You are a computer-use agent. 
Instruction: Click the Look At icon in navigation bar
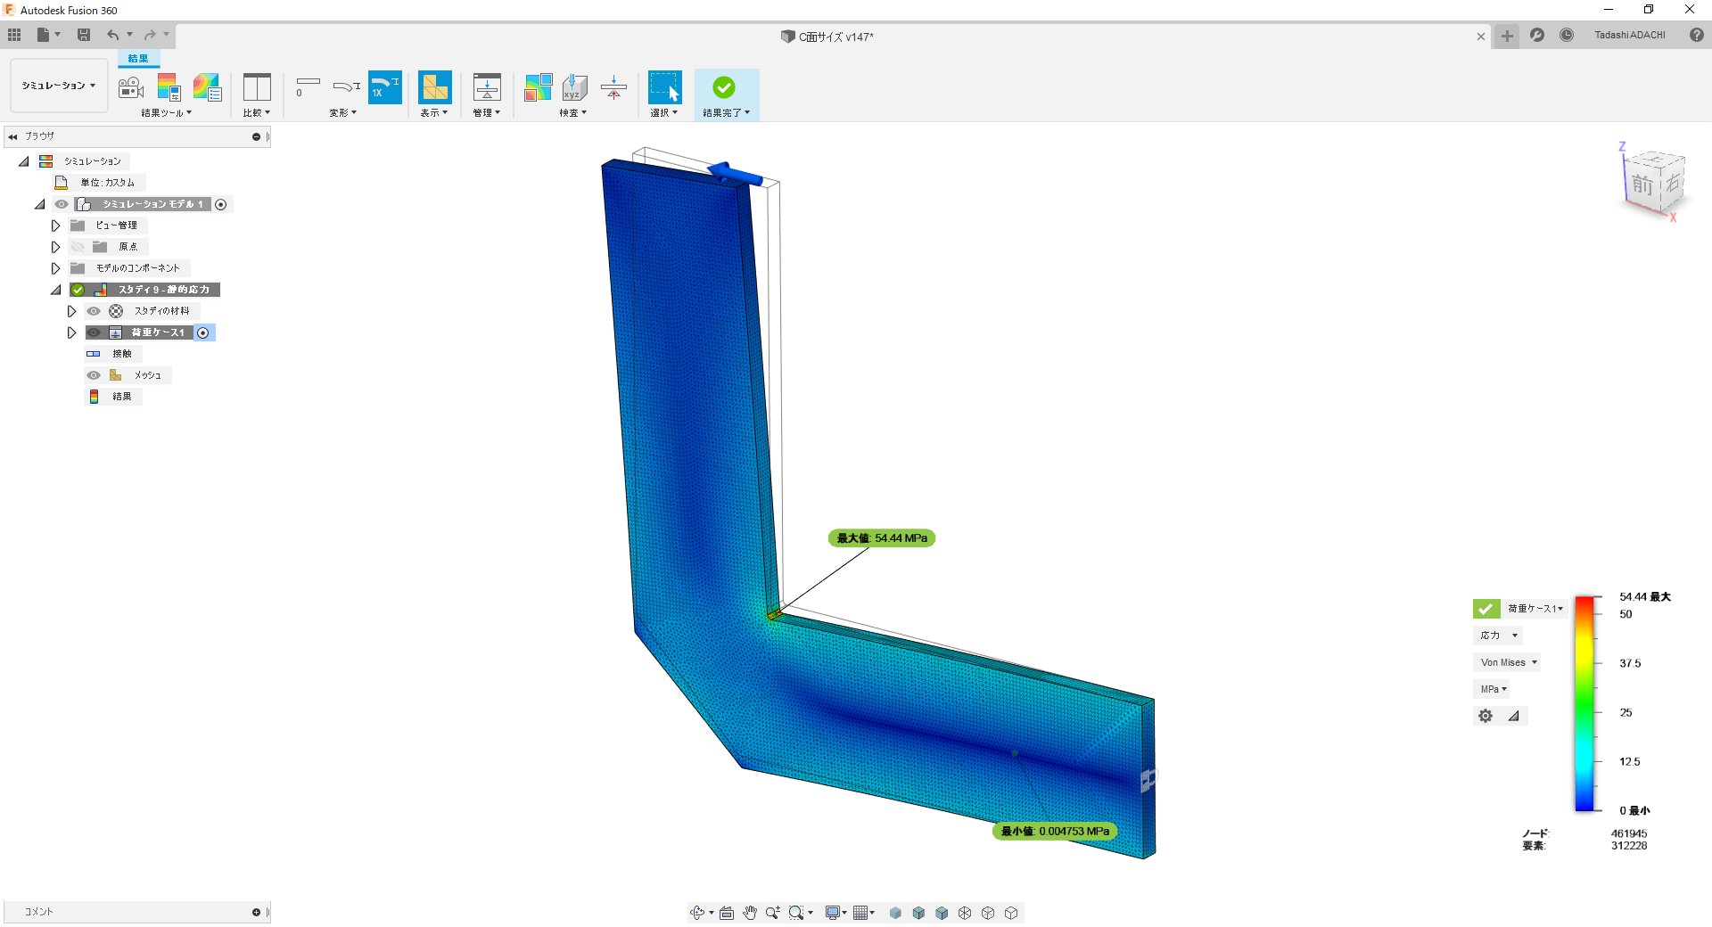727,913
